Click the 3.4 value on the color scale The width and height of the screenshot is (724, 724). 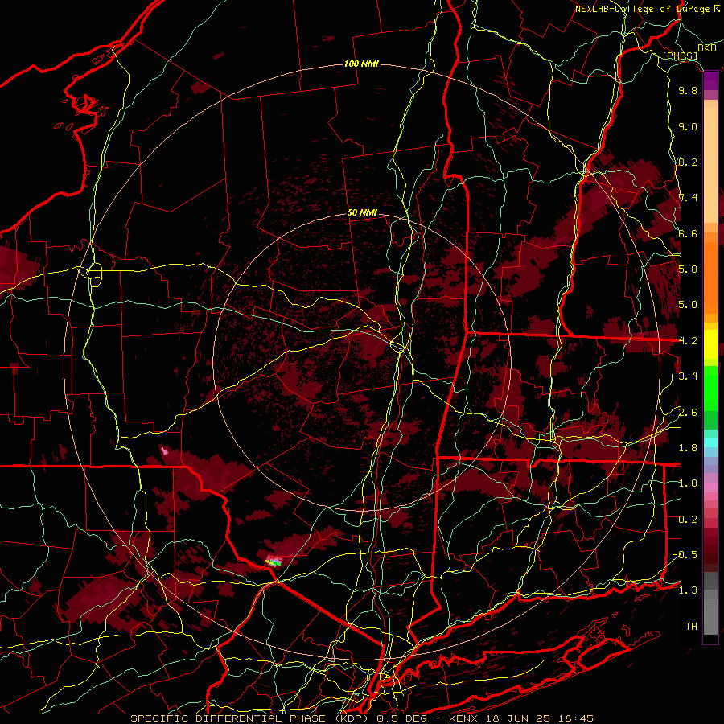[x=688, y=376]
